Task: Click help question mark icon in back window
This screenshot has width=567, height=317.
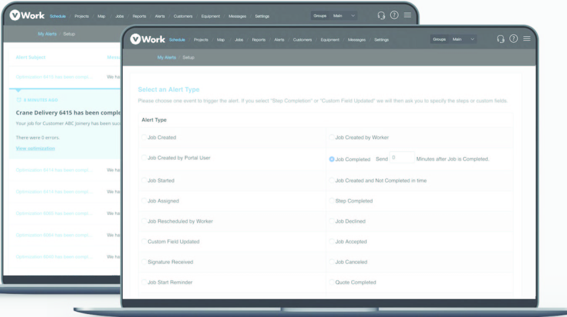Action: (394, 15)
